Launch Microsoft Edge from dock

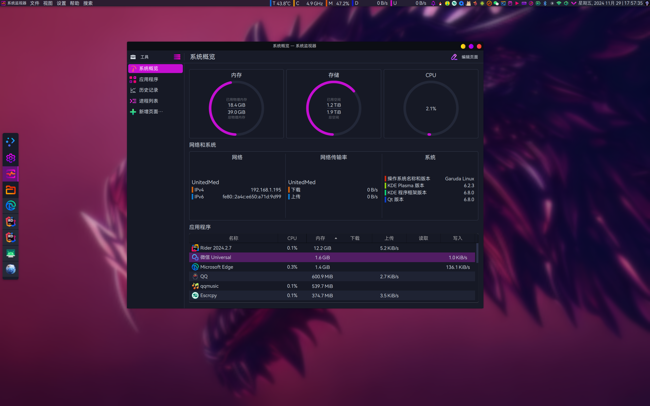pos(11,206)
